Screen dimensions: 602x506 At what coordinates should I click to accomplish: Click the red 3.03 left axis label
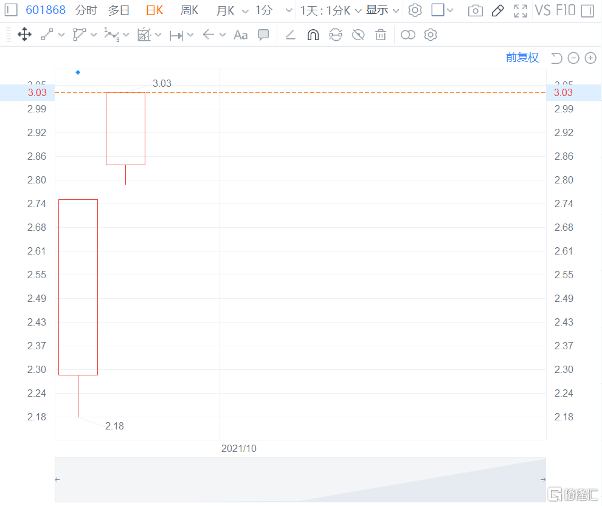37,92
